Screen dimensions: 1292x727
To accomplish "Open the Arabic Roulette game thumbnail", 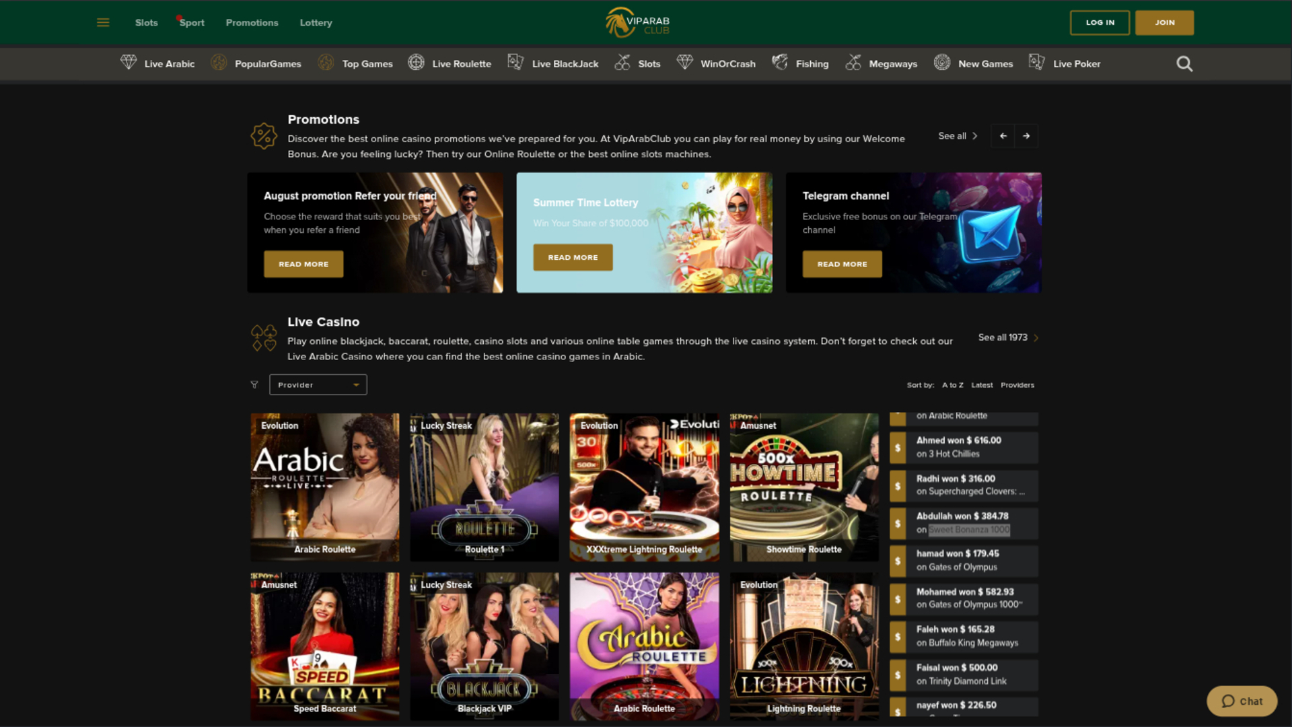I will 324,487.
